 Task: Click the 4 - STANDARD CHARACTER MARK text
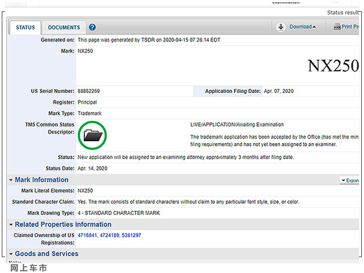tap(119, 213)
